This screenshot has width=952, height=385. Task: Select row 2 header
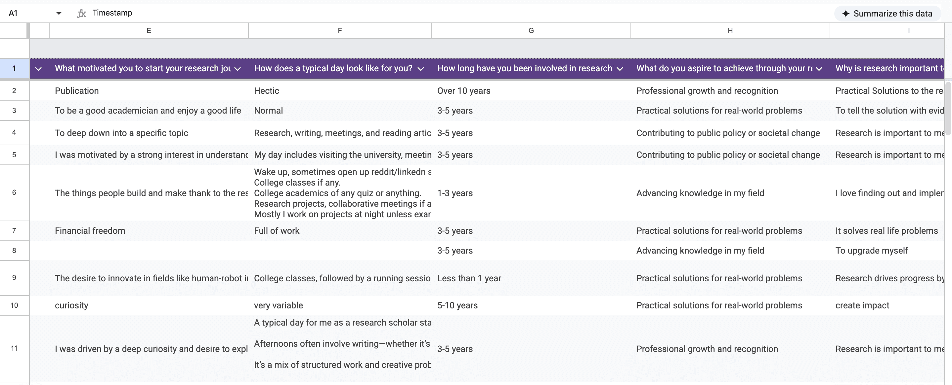[x=15, y=91]
